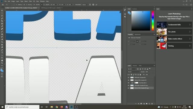The height and width of the screenshot is (109, 193).
Task: Toggle lock transparent pixels
Action: 131,75
